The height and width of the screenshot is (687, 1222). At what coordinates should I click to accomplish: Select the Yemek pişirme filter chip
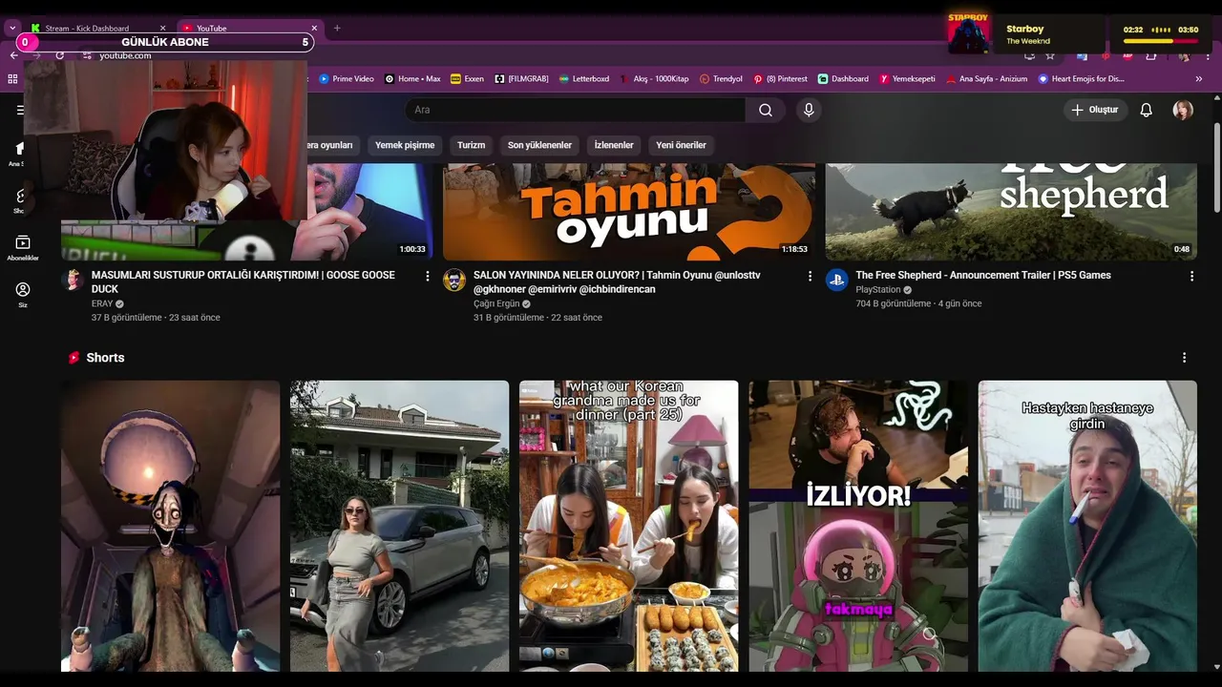tap(405, 145)
